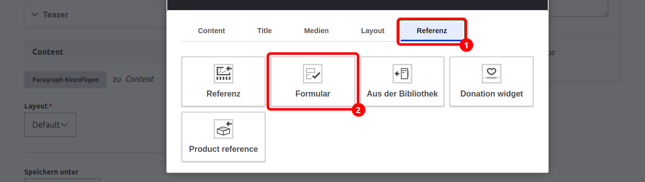Click the Donation widget heart icon
Screen dimensions: 645x182
tap(491, 73)
